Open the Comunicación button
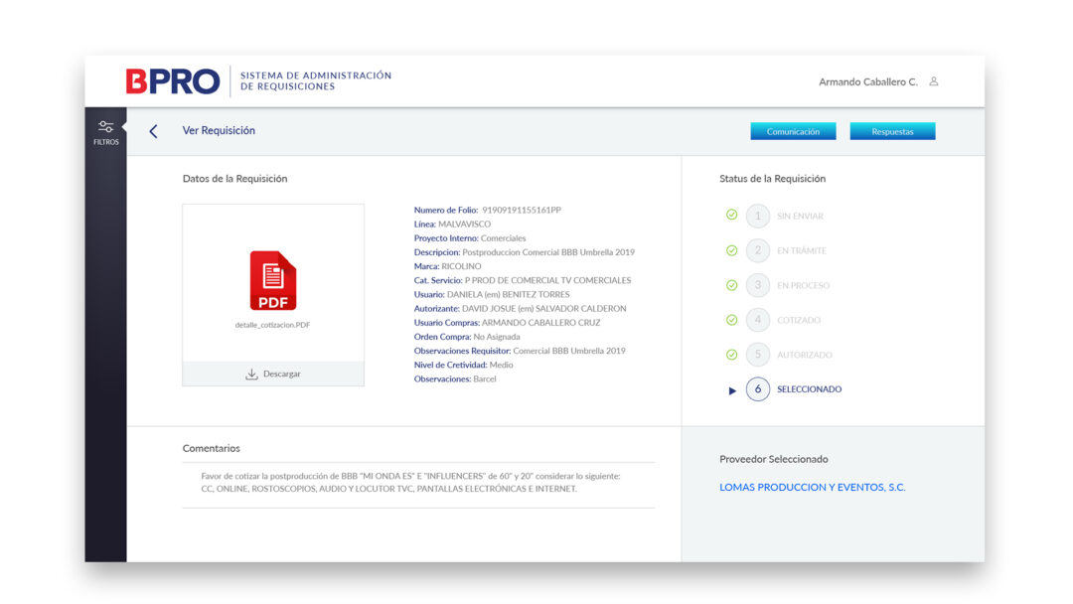The image size is (1073, 604). point(793,131)
